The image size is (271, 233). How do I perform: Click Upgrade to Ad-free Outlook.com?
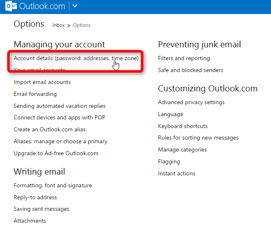click(x=56, y=153)
